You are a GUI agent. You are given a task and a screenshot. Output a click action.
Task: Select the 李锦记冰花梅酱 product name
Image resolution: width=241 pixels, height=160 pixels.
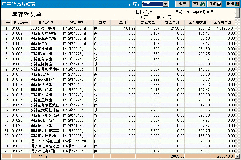click(43, 121)
